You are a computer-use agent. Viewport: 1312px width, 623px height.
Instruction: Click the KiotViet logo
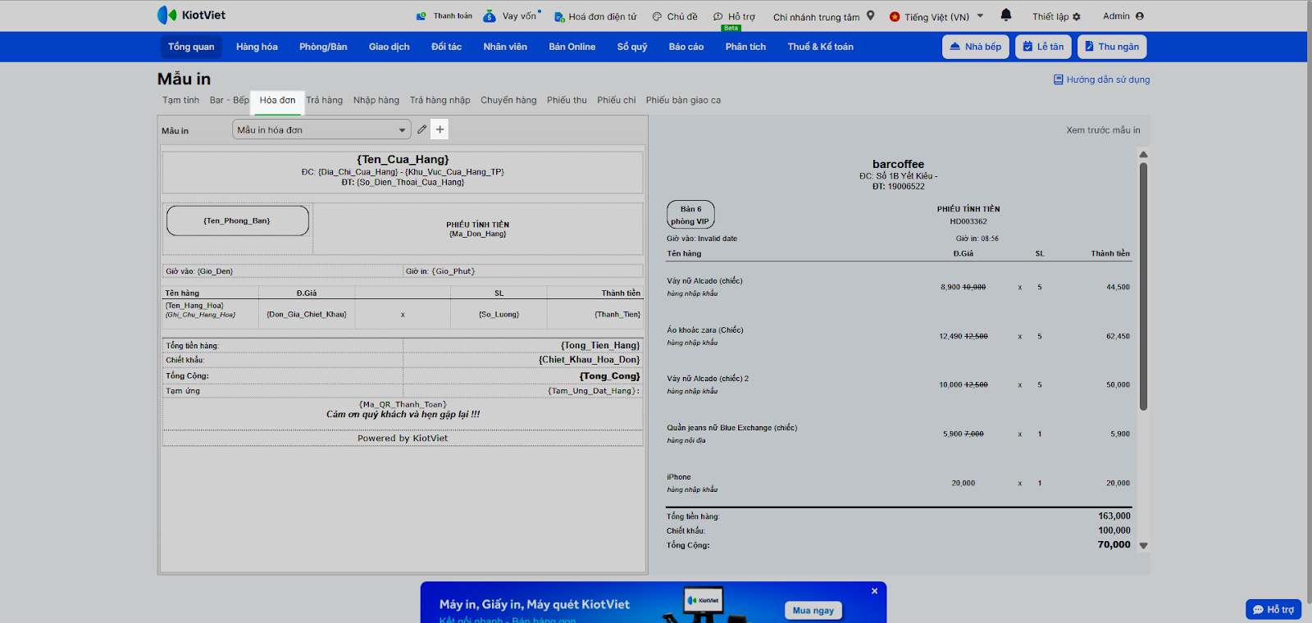(x=190, y=15)
